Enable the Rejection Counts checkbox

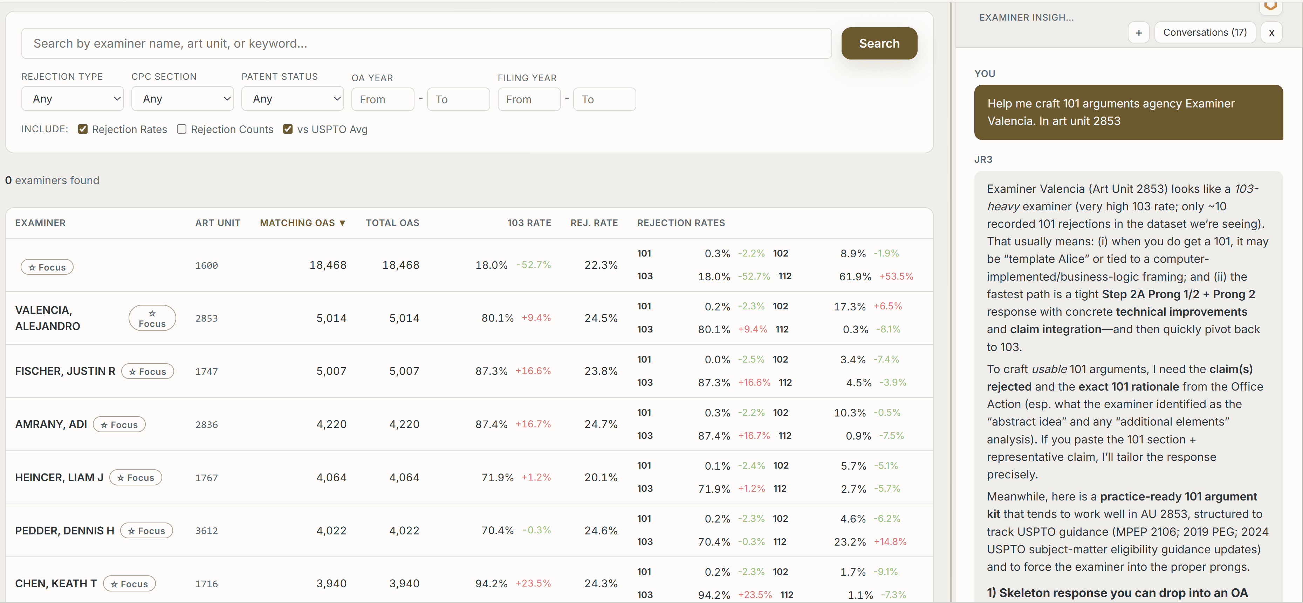[x=181, y=129]
